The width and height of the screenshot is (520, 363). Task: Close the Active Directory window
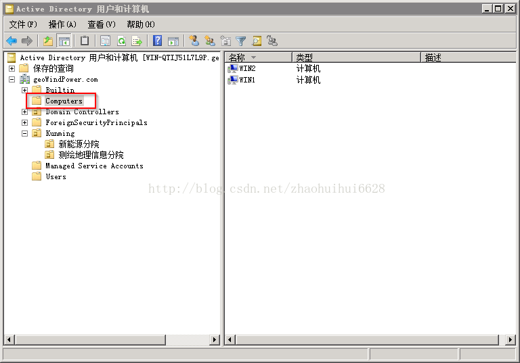point(510,9)
